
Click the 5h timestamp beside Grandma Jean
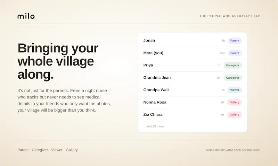pos(219,78)
